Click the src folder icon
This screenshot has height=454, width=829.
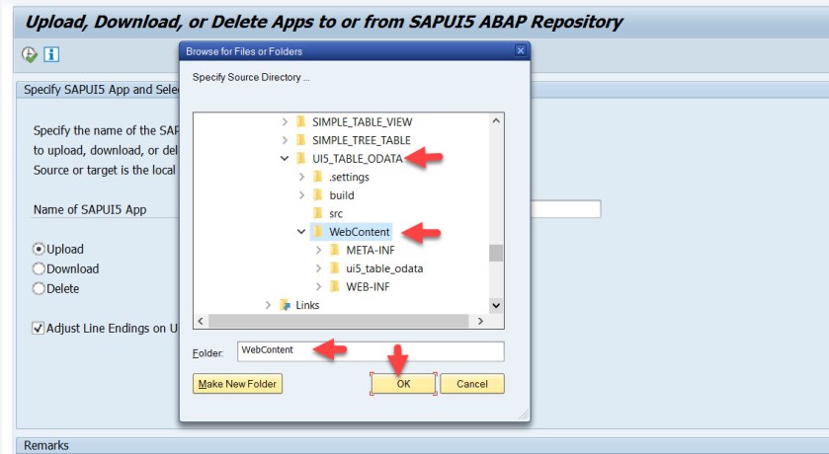pyautogui.click(x=318, y=214)
